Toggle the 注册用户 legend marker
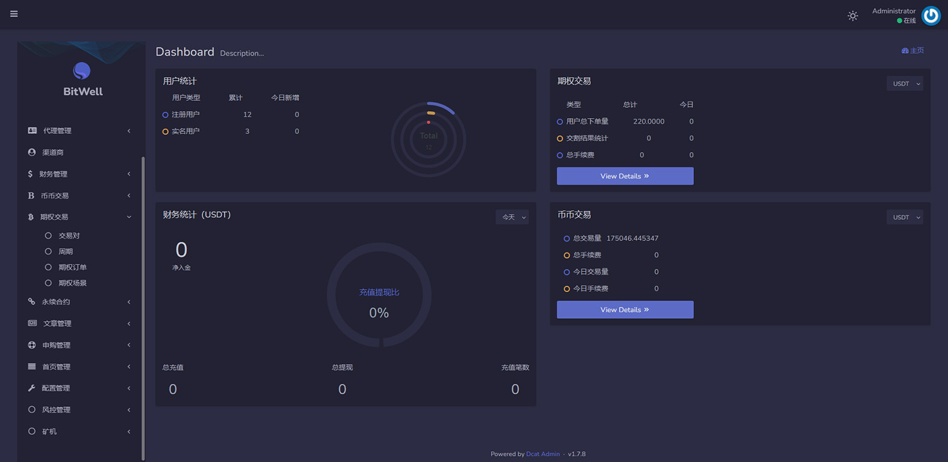The height and width of the screenshot is (462, 948). (166, 115)
